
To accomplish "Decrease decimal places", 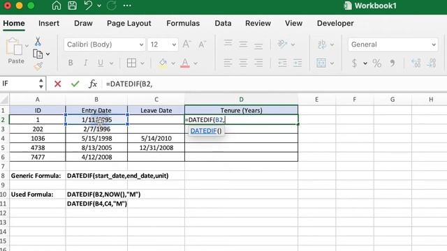I will (432, 63).
